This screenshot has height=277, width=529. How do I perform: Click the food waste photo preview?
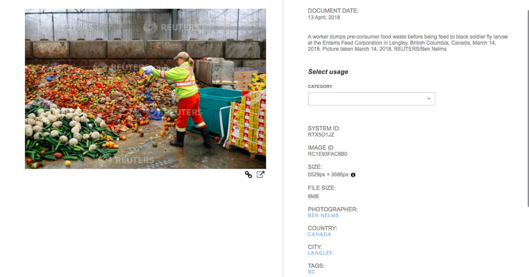coord(145,89)
